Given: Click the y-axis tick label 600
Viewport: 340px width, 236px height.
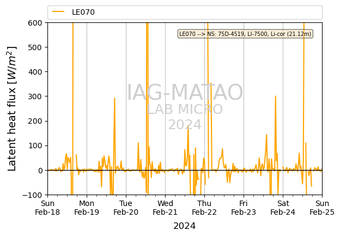Looking at the screenshot, I should click(35, 23).
